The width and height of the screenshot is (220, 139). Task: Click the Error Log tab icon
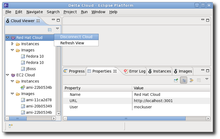coord(126,71)
